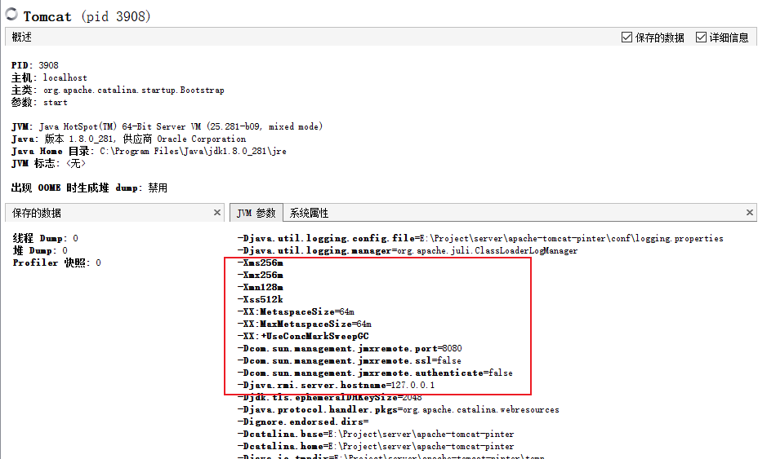Click the 概述 section header

(x=22, y=38)
